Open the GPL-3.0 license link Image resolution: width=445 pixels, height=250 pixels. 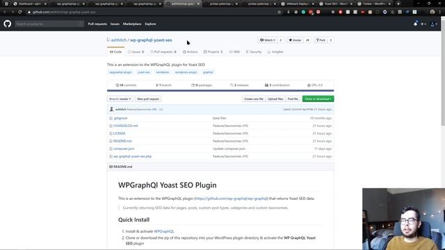pyautogui.click(x=315, y=85)
